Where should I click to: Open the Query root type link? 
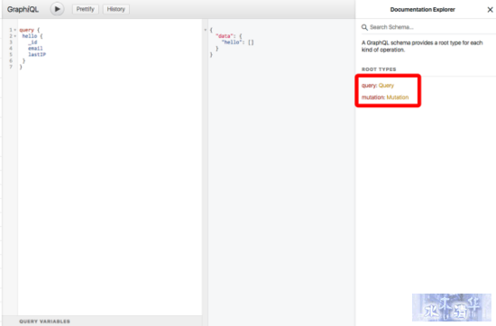point(386,86)
